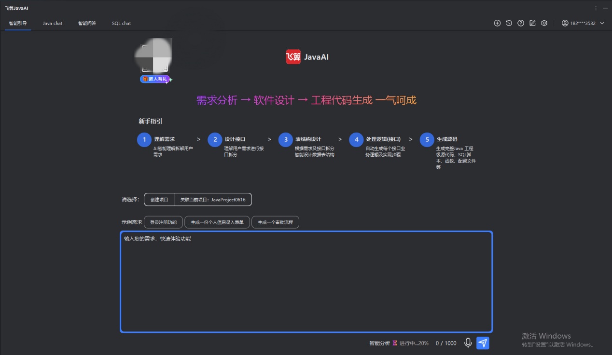Open the help question mark icon
This screenshot has width=612, height=355.
(521, 23)
